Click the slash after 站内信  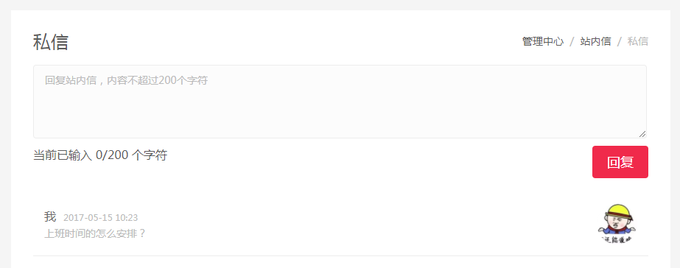620,42
